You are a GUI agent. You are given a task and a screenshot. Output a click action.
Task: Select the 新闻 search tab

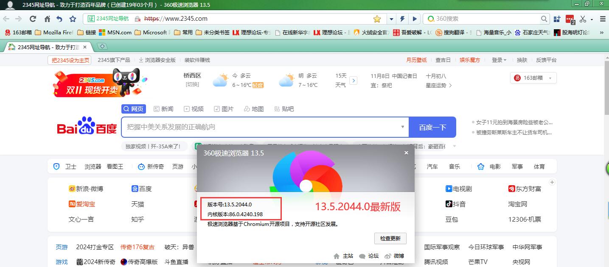click(x=163, y=109)
